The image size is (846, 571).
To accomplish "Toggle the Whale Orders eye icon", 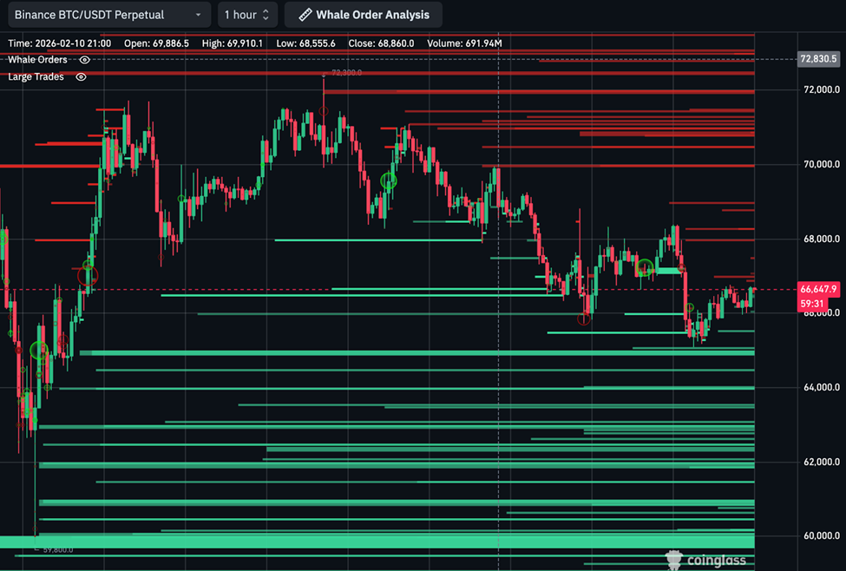I will (x=84, y=60).
